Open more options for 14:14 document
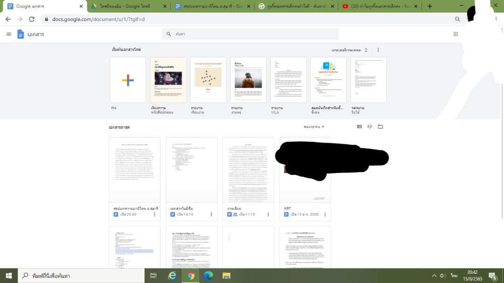This screenshot has height=283, width=504. pos(211,214)
